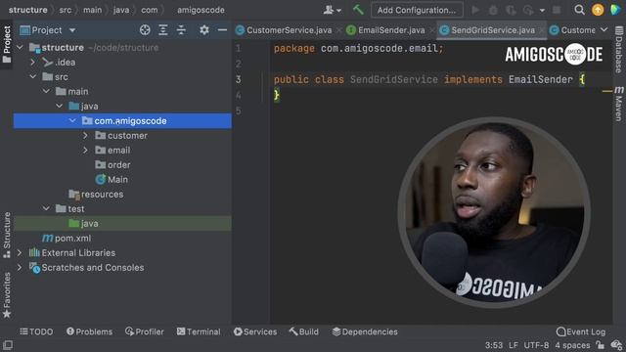Image resolution: width=626 pixels, height=352 pixels.
Task: Toggle read-only lock icon in status bar
Action: 600,345
